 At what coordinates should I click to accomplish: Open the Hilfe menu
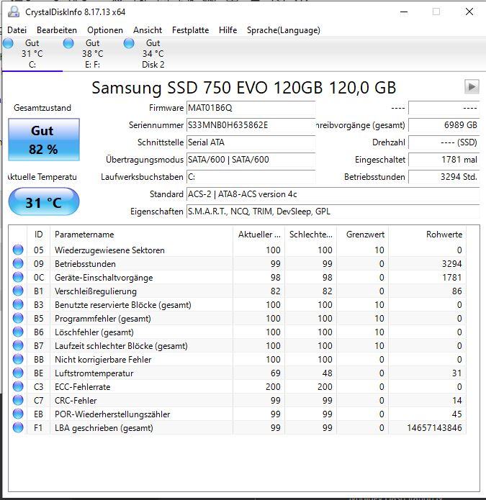tap(228, 30)
